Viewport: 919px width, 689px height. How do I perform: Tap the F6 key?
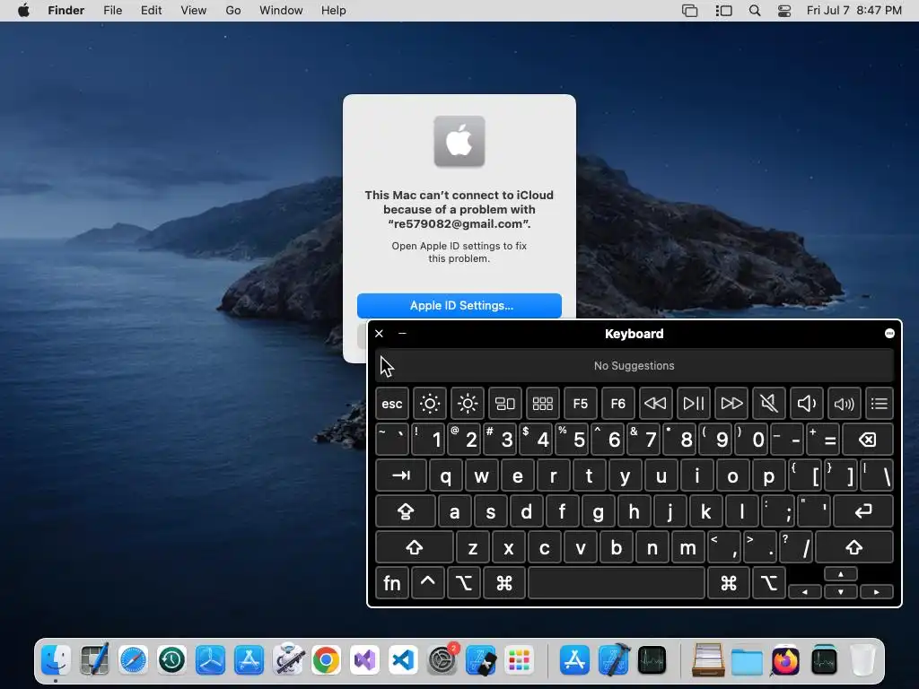tap(617, 404)
